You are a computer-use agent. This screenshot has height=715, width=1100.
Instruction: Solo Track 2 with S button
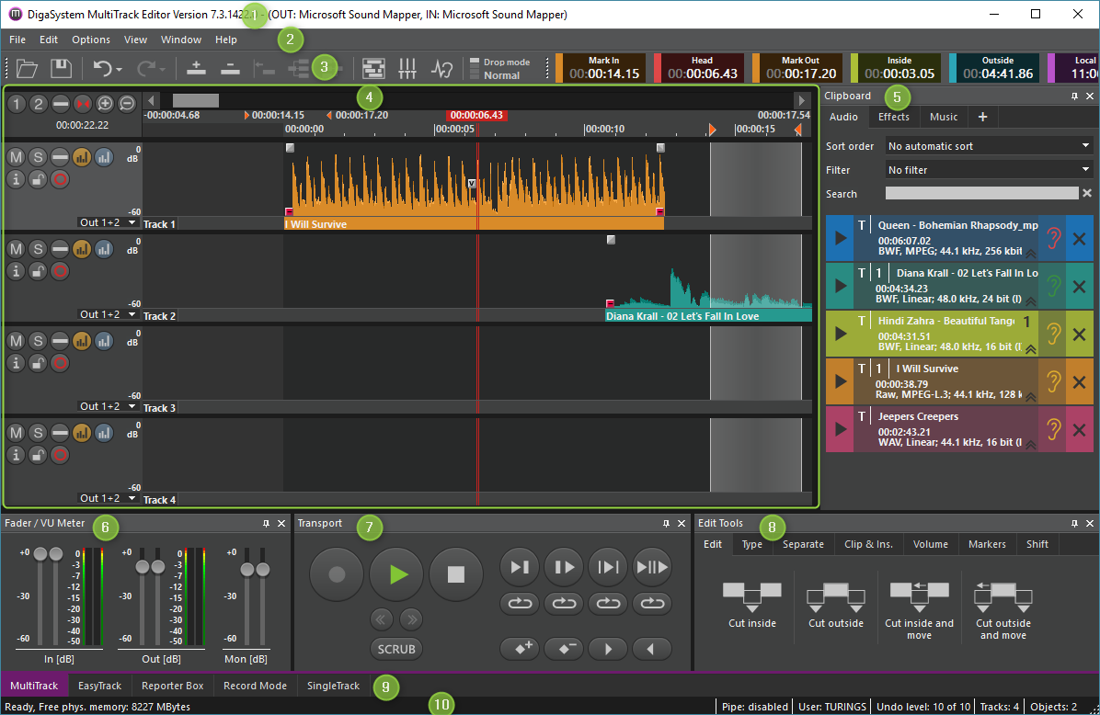(x=37, y=249)
